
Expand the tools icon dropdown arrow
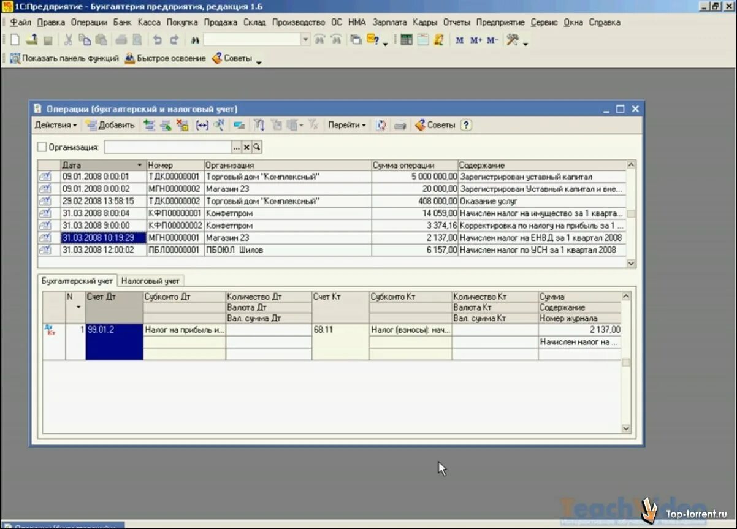click(525, 44)
